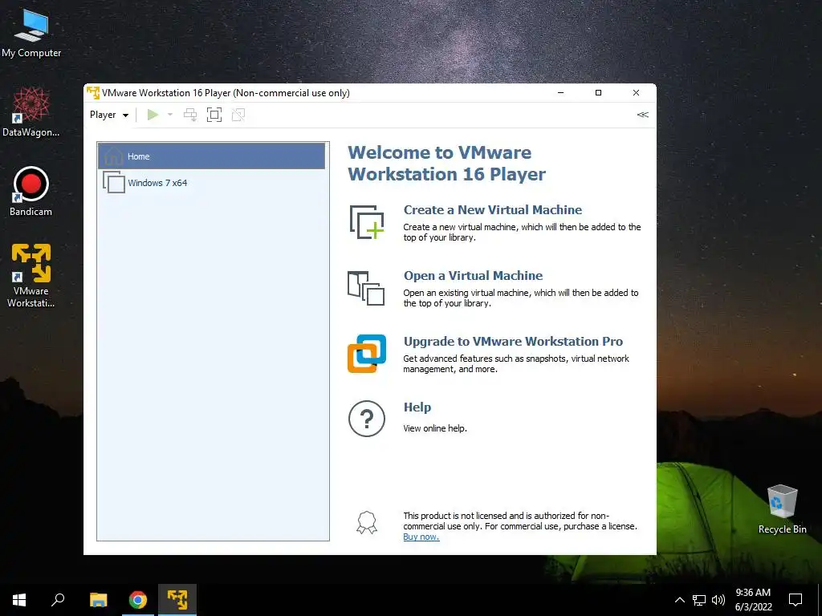The height and width of the screenshot is (616, 822).
Task: Click the license ribbon badge icon
Action: point(366,523)
